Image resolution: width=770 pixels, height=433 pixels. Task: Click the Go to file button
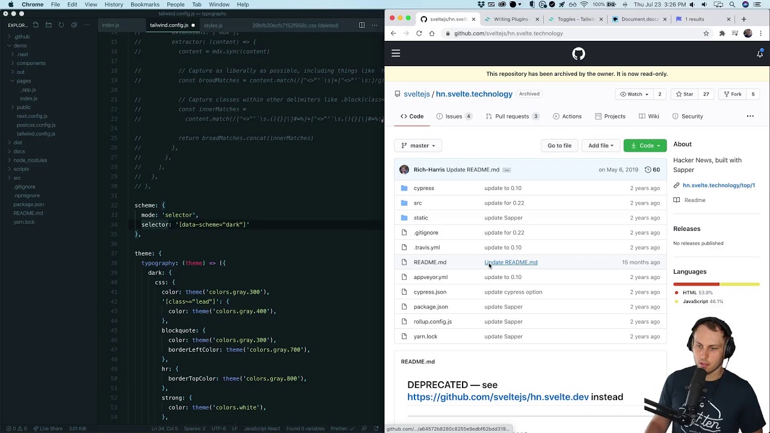559,146
